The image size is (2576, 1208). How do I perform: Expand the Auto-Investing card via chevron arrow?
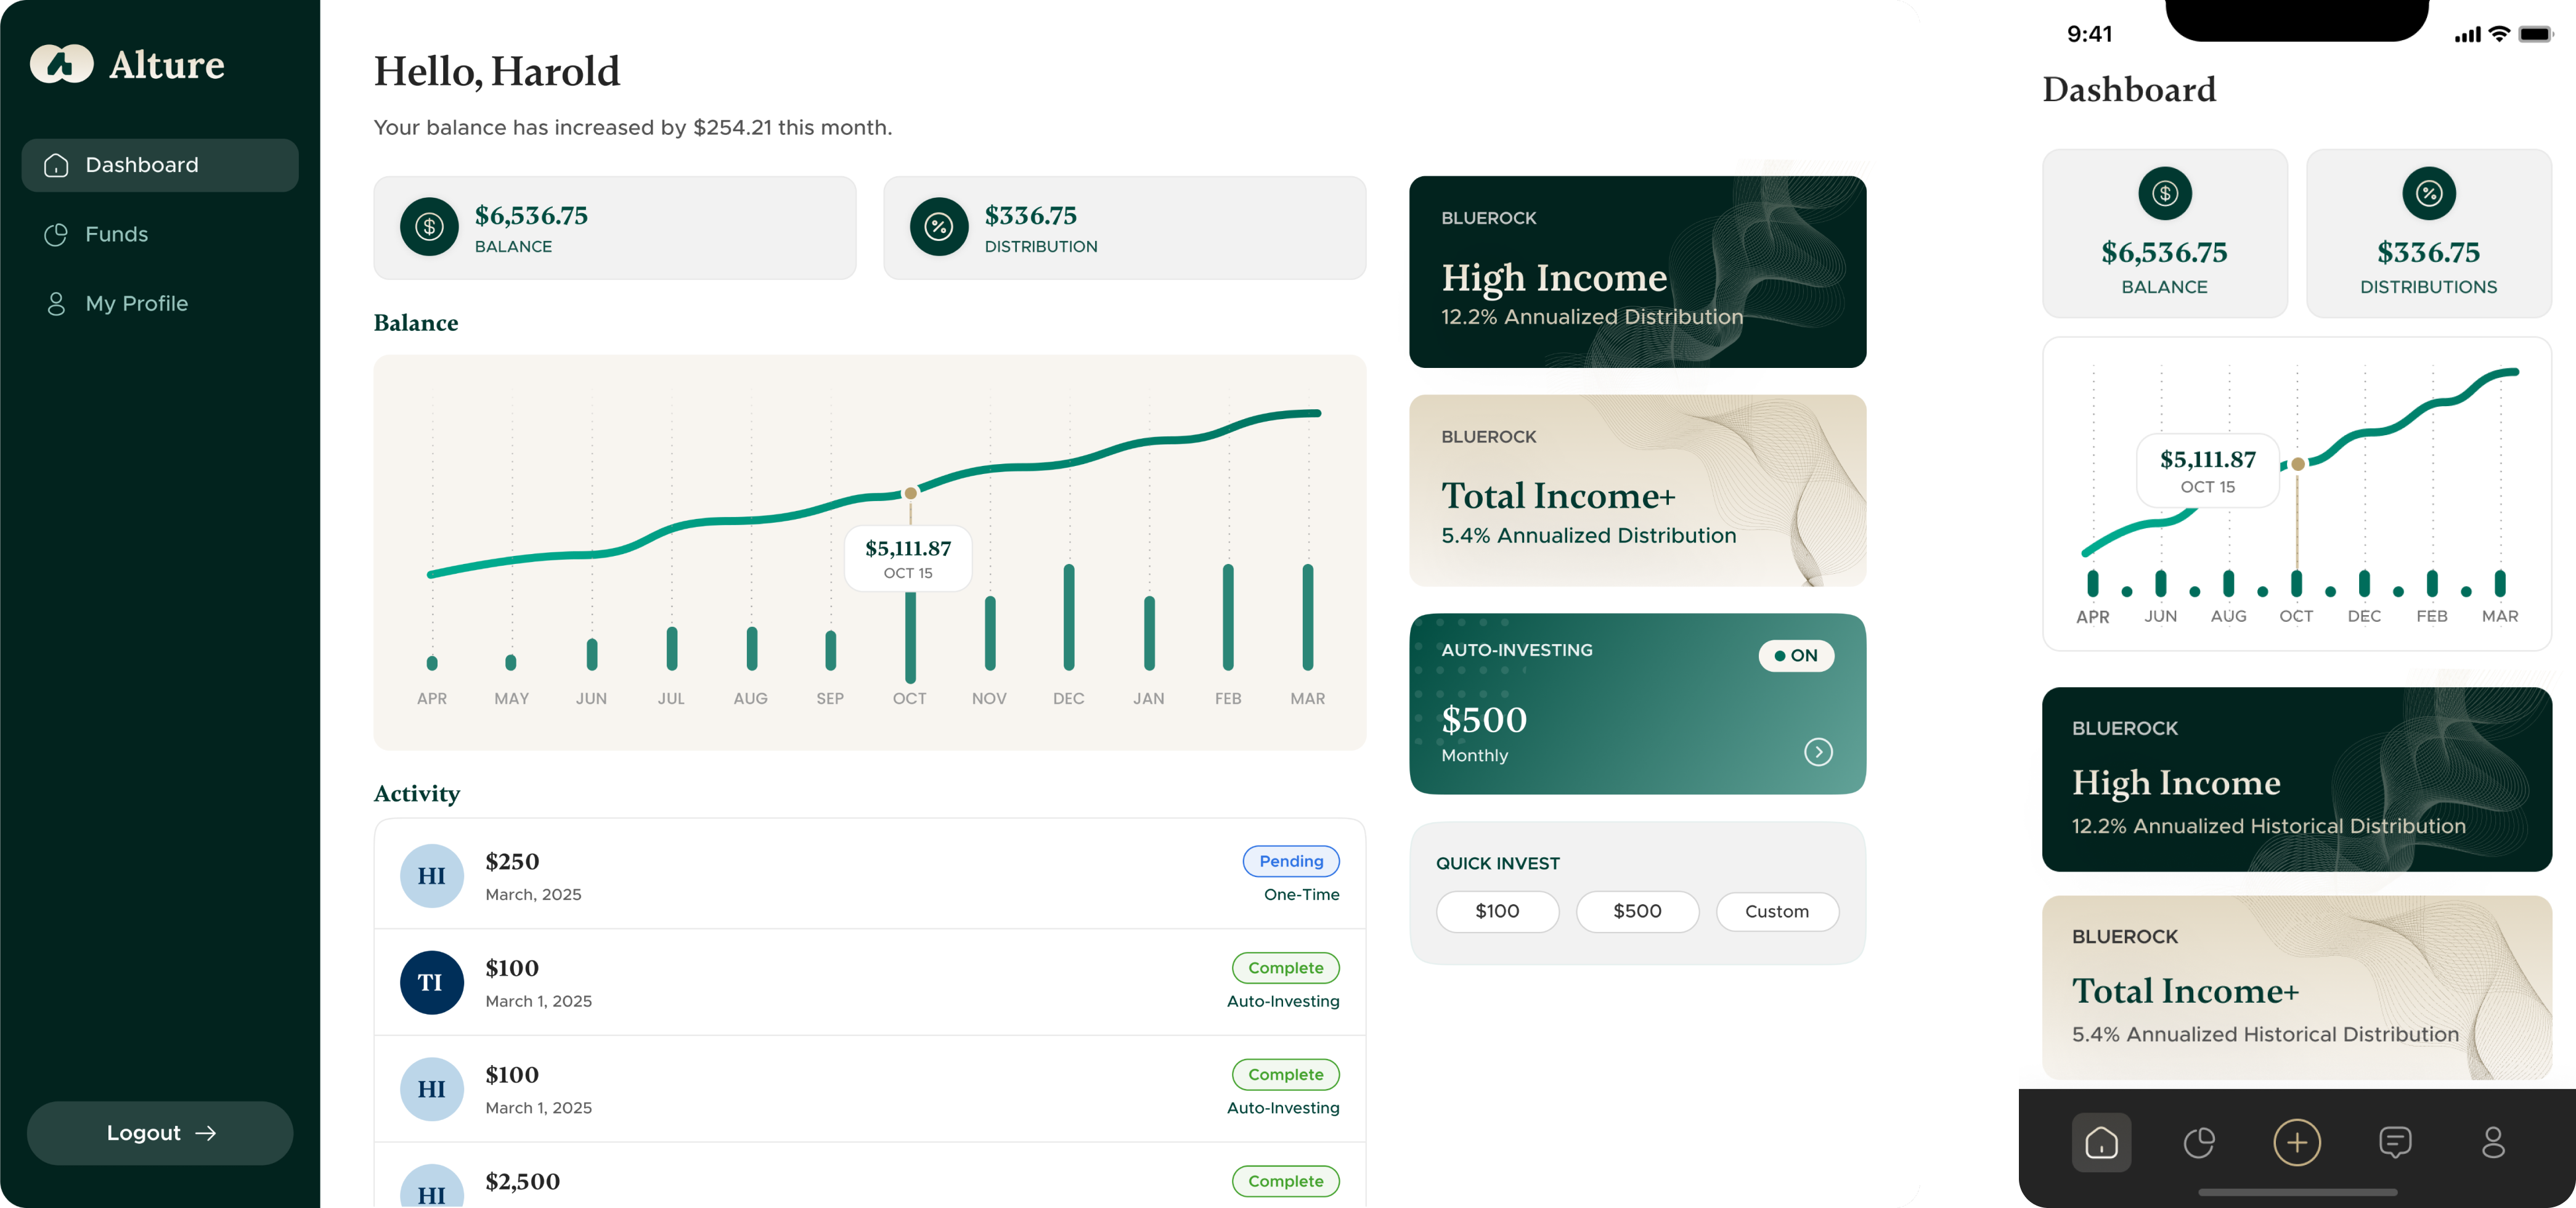coord(1819,752)
